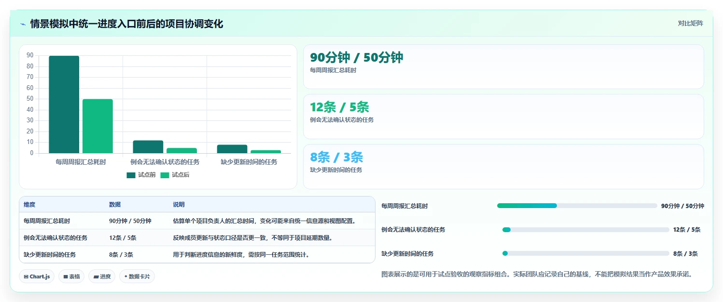The height and width of the screenshot is (302, 723).
Task: Click the light green 试点后 bar for 每周周报汇总耗时
Action: point(97,126)
